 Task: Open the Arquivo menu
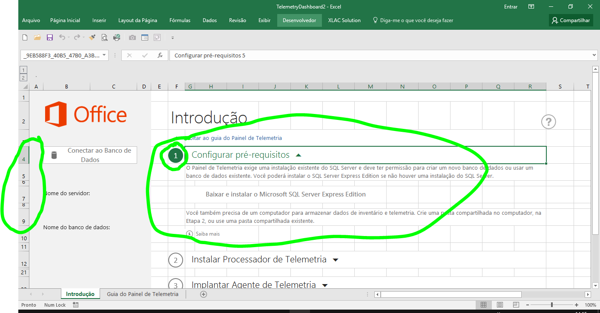pyautogui.click(x=31, y=20)
